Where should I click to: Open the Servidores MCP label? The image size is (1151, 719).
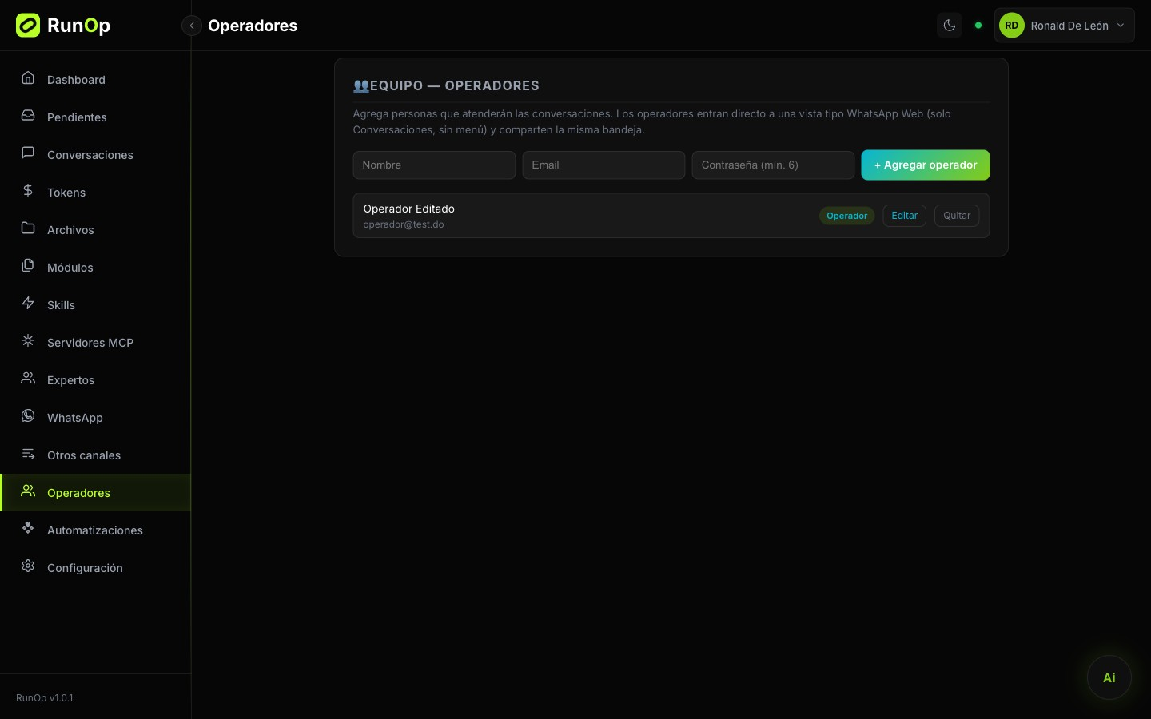(90, 343)
